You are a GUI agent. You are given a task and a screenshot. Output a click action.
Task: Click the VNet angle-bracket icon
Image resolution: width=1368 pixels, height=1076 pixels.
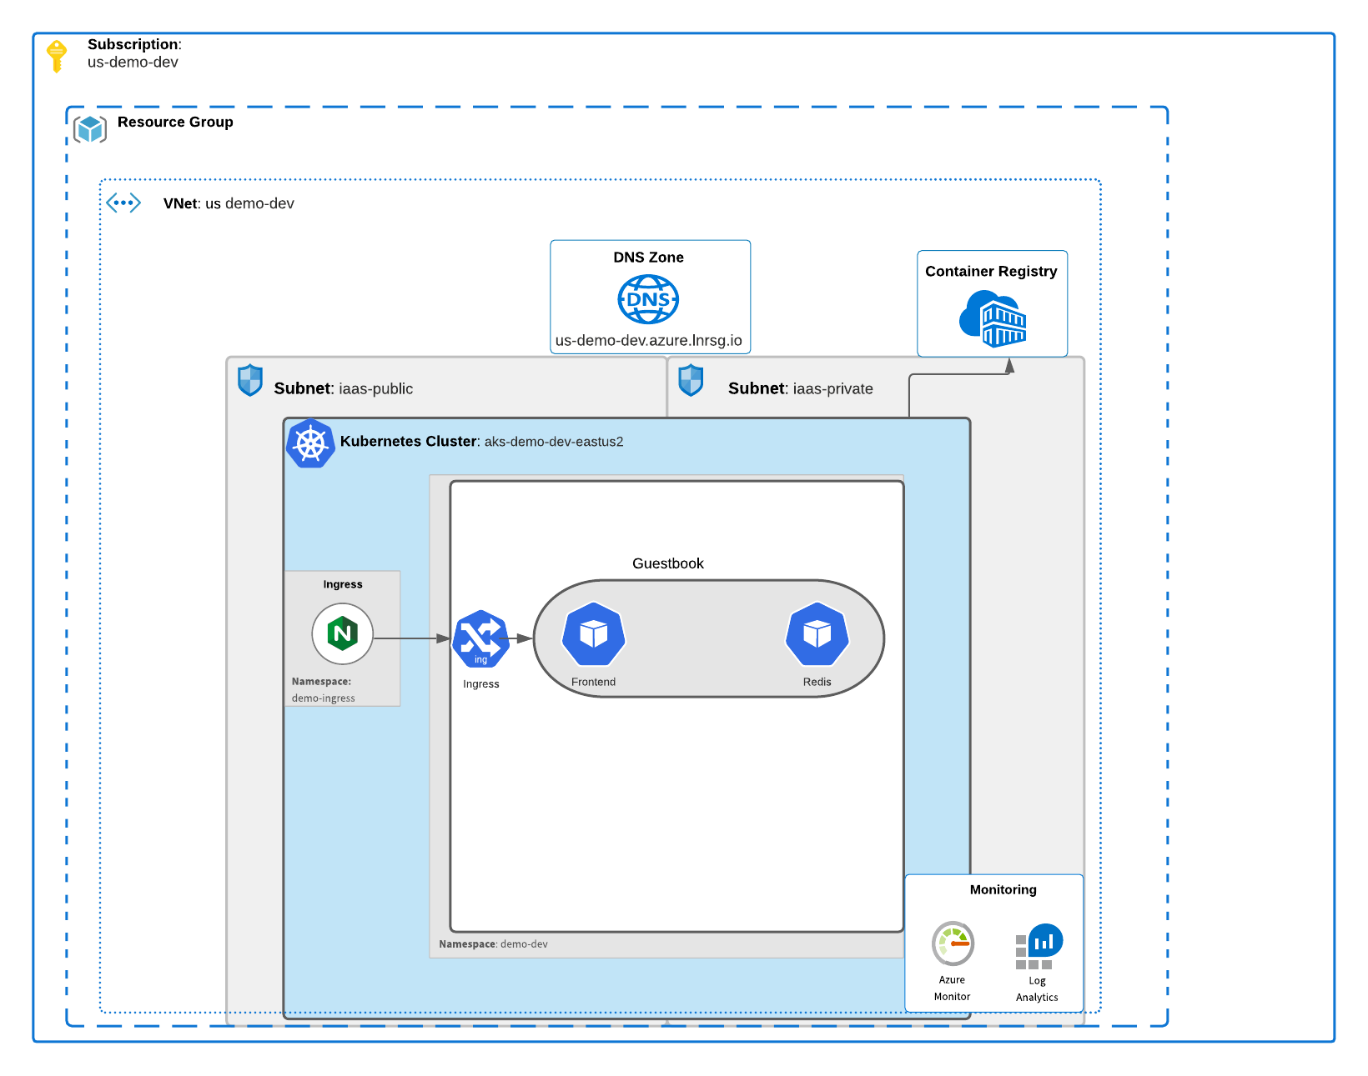click(123, 203)
